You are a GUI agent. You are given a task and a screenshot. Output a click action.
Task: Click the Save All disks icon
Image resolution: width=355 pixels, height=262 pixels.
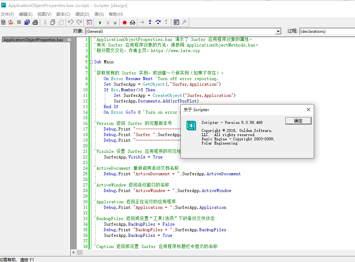[x=27, y=22]
